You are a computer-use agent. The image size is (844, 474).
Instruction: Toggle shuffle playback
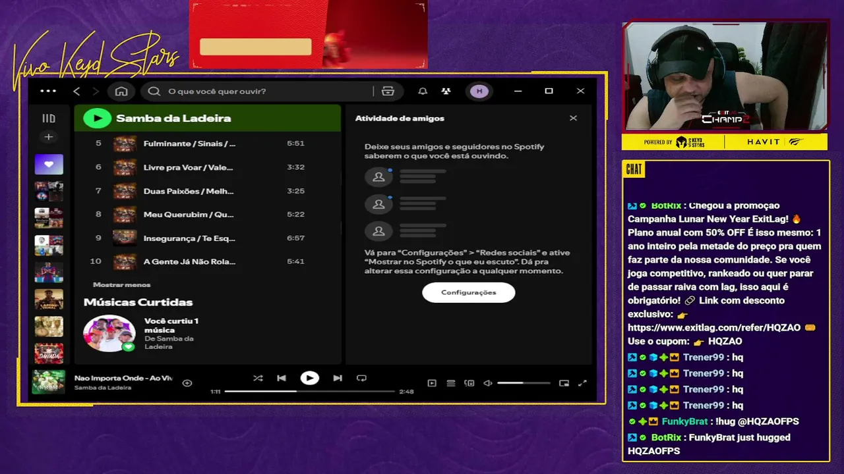[258, 378]
